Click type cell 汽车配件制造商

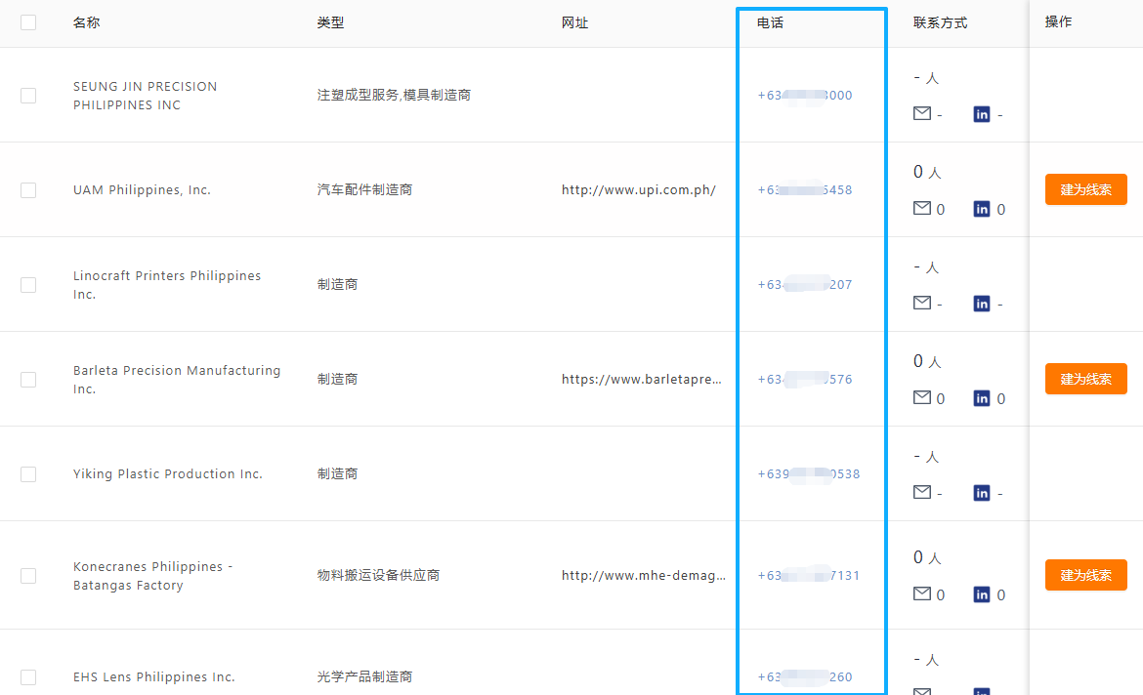click(364, 190)
